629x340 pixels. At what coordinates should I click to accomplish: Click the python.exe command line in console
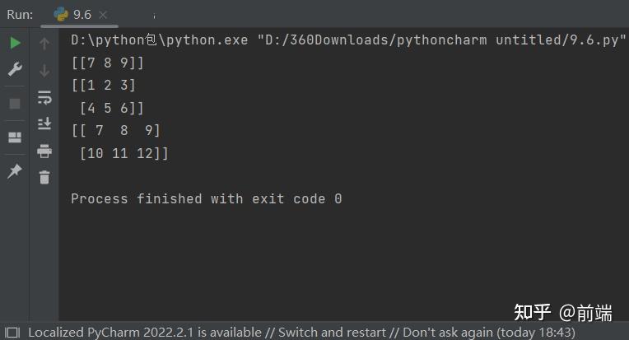348,40
